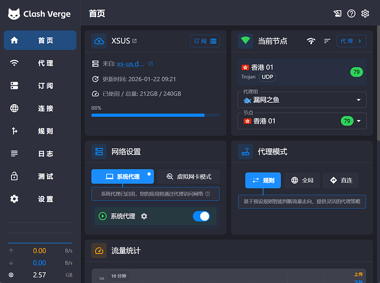Image resolution: width=380 pixels, height=283 pixels.
Task: Open 连接 connections in the sidebar
Action: coord(40,108)
